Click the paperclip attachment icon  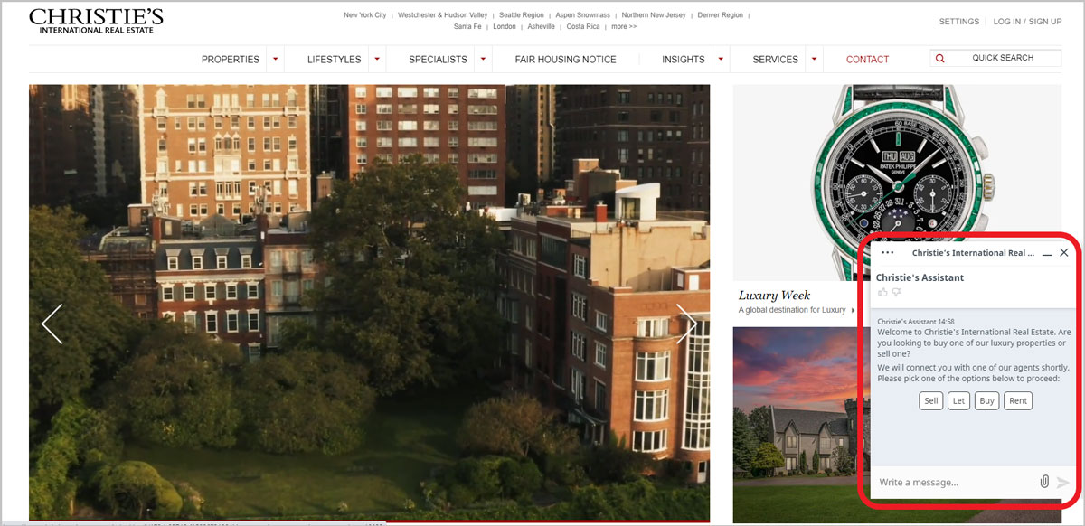tap(1044, 482)
